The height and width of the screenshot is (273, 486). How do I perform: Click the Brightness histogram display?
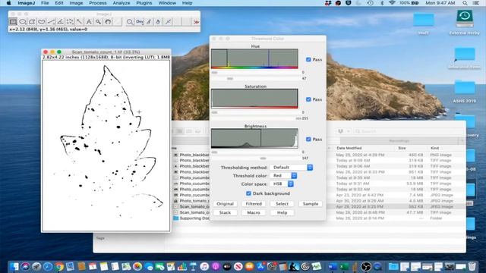[x=254, y=138]
